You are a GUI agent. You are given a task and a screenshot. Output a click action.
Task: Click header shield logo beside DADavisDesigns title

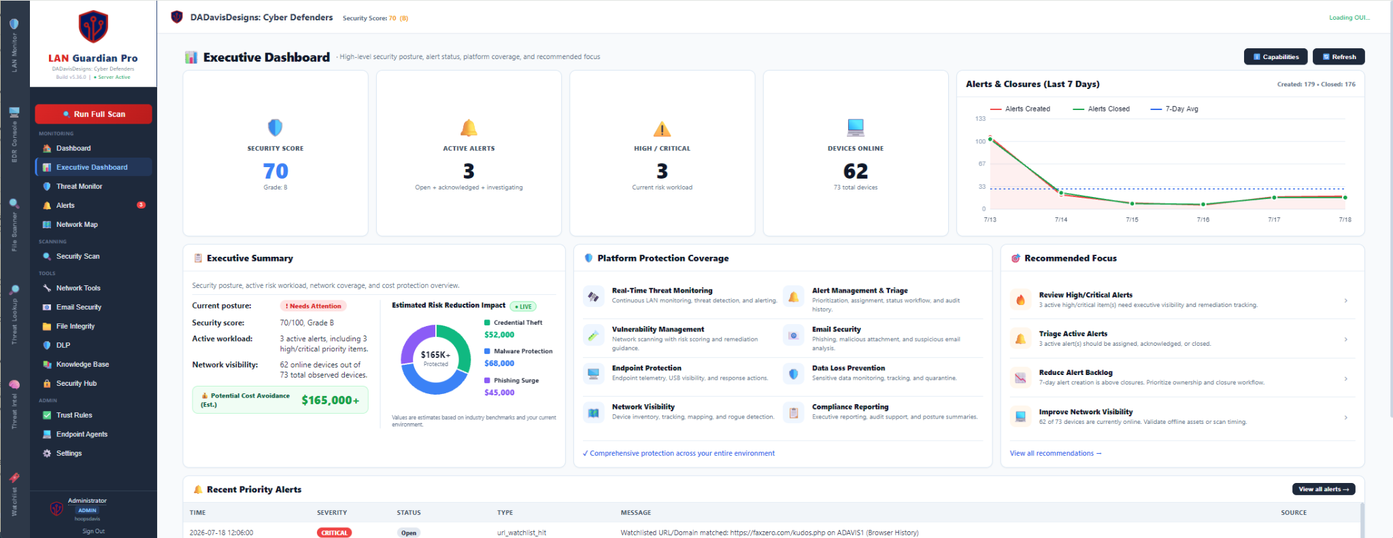pyautogui.click(x=177, y=17)
